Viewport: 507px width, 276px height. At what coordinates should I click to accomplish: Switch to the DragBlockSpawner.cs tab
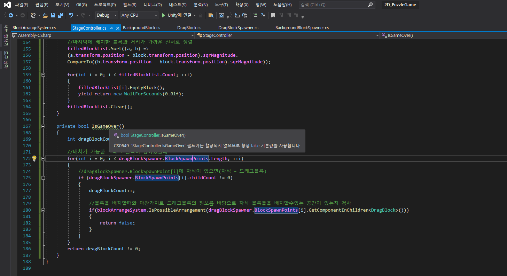[x=238, y=28]
